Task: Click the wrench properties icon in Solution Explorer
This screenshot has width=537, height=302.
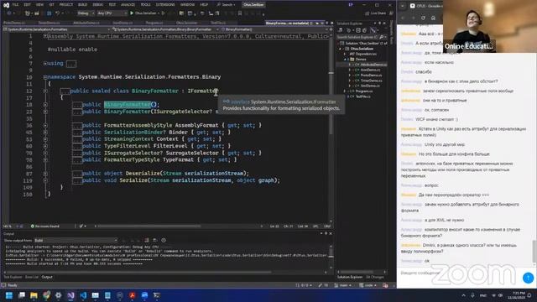Action: tap(373, 30)
